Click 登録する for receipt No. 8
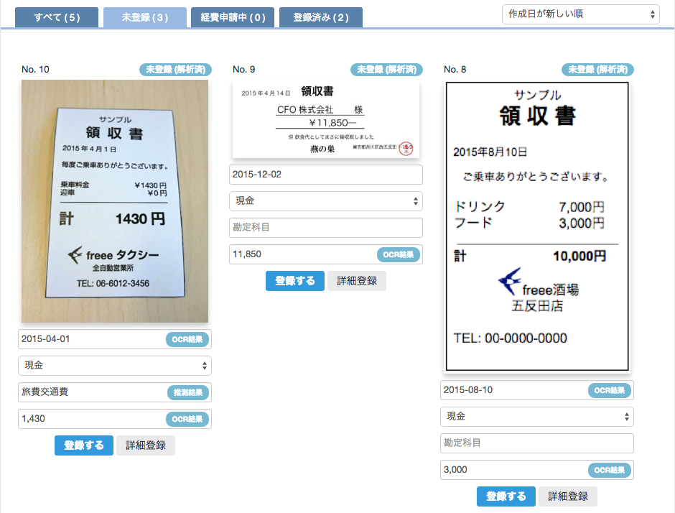 [506, 496]
